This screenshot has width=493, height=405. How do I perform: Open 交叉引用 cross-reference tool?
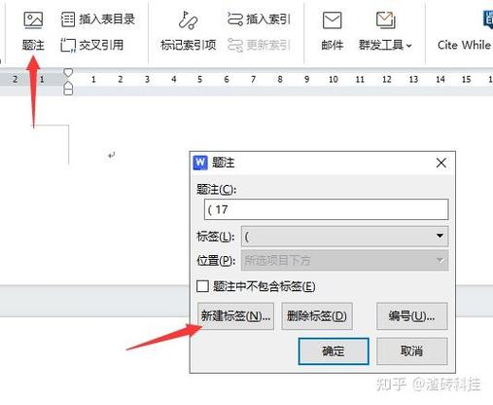coord(92,45)
